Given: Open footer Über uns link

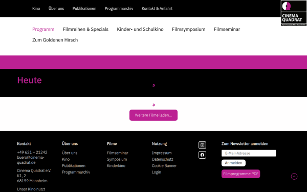Looking at the screenshot, I should [70, 153].
